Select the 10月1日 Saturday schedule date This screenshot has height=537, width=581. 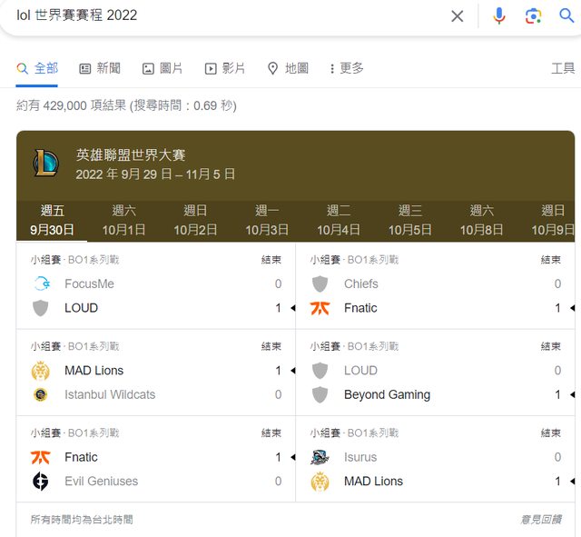point(123,221)
